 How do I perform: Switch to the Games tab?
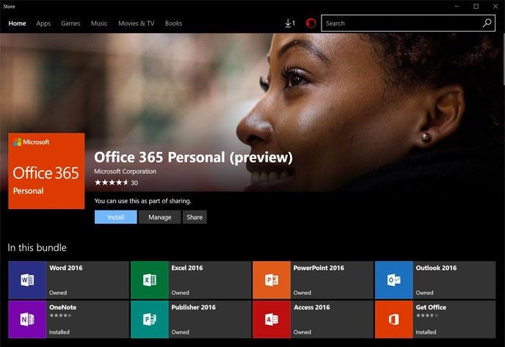pos(70,23)
